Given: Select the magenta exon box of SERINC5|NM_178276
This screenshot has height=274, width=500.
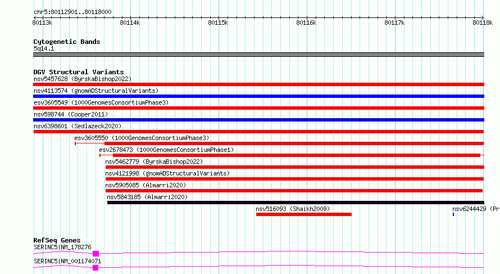Looking at the screenshot, I should point(96,254).
